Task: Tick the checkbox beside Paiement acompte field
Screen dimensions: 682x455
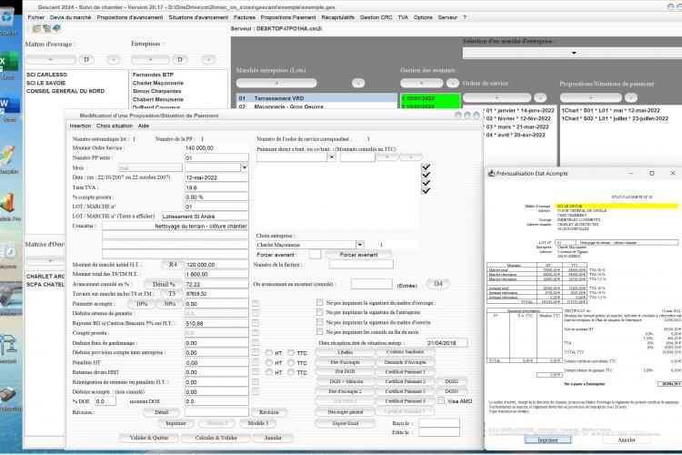Action: [256, 303]
